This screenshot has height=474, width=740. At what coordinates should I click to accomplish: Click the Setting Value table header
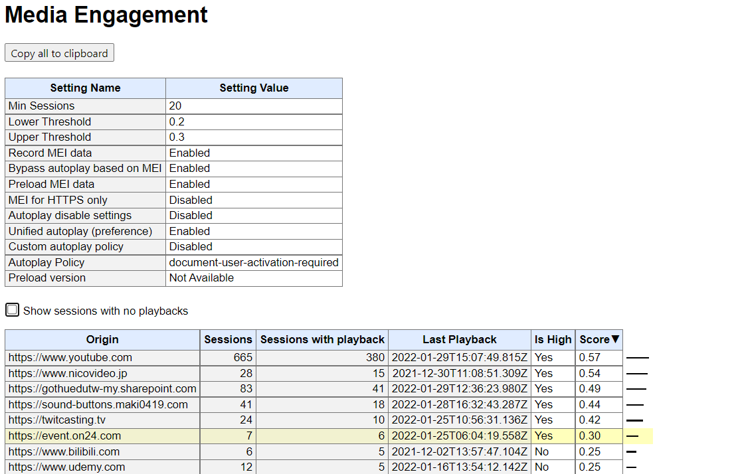[x=254, y=88]
